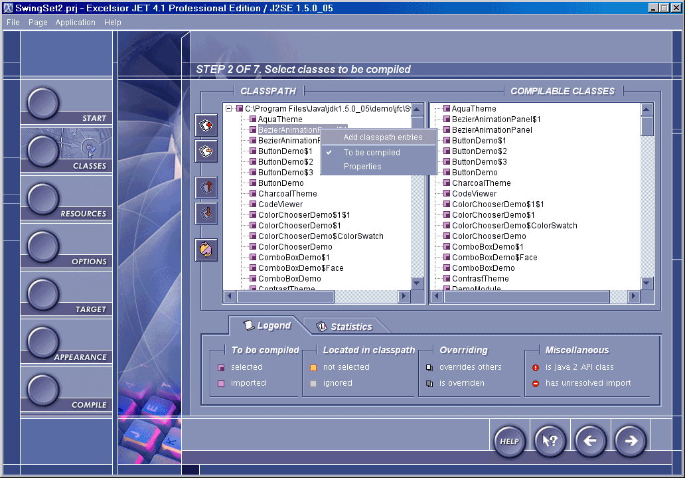Image resolution: width=685 pixels, height=478 pixels.
Task: Click the Compilable Classes vertical scrollbar thumb
Action: click(x=647, y=126)
